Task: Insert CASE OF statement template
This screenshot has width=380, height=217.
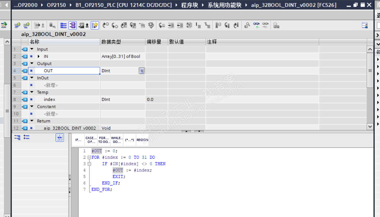Action: [x=91, y=140]
